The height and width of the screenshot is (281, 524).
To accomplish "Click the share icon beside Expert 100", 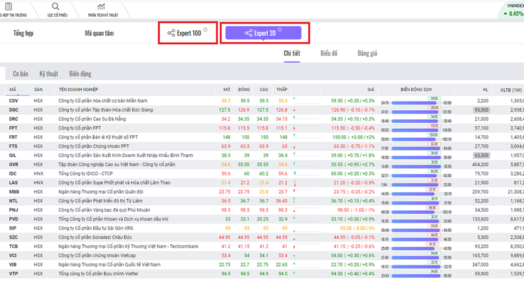I will [171, 33].
